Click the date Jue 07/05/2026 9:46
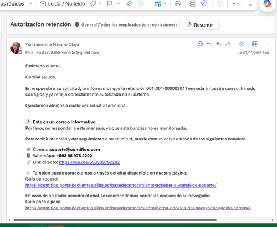Screen dimensions: 277x227 pos(253,53)
